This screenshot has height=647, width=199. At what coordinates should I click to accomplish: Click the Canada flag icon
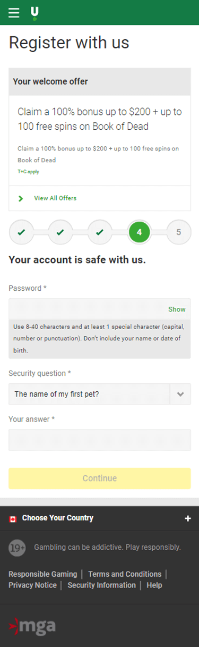point(13,519)
